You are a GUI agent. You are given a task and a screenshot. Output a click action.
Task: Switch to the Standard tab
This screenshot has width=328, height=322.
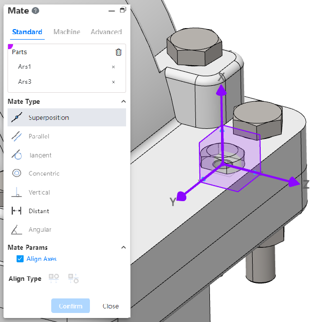tap(27, 32)
